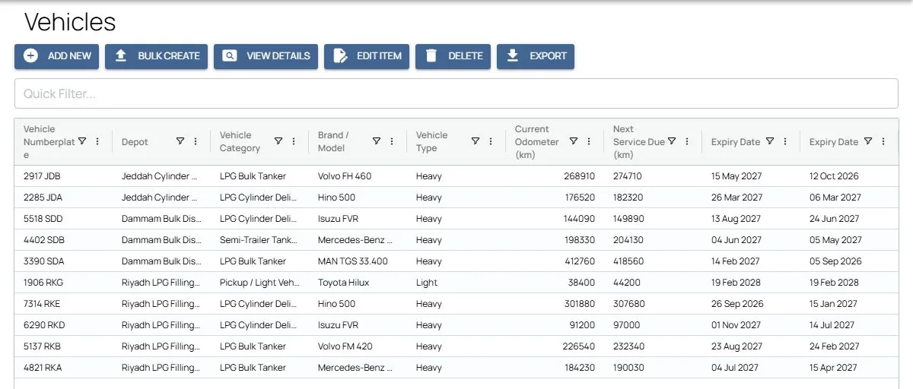Select the numberplate cell 2285 JDA
Image resolution: width=913 pixels, height=389 pixels.
(42, 198)
